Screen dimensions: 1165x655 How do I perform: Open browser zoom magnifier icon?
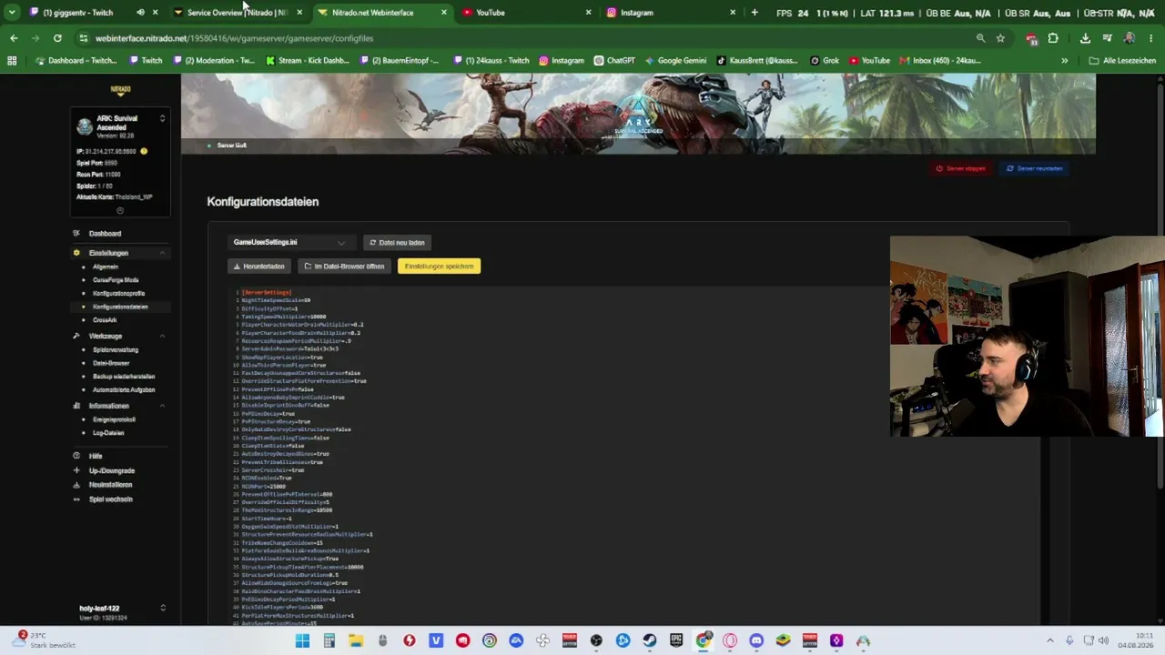point(980,38)
